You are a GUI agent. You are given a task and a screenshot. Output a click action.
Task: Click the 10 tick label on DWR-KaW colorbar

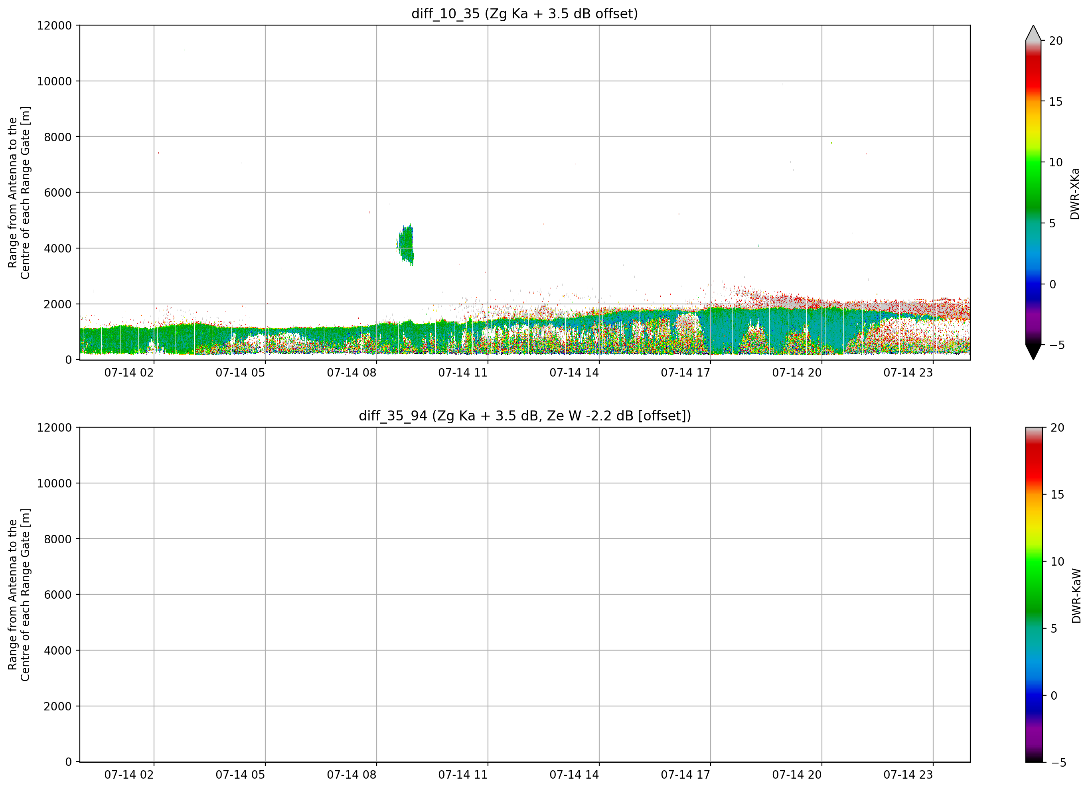click(x=1057, y=561)
